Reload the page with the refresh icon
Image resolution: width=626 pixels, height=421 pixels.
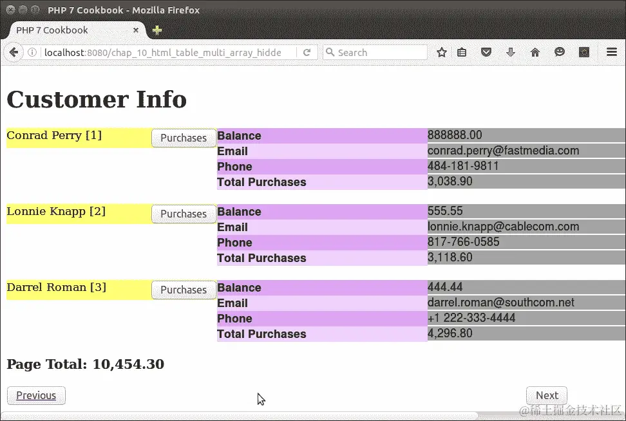[x=307, y=52]
